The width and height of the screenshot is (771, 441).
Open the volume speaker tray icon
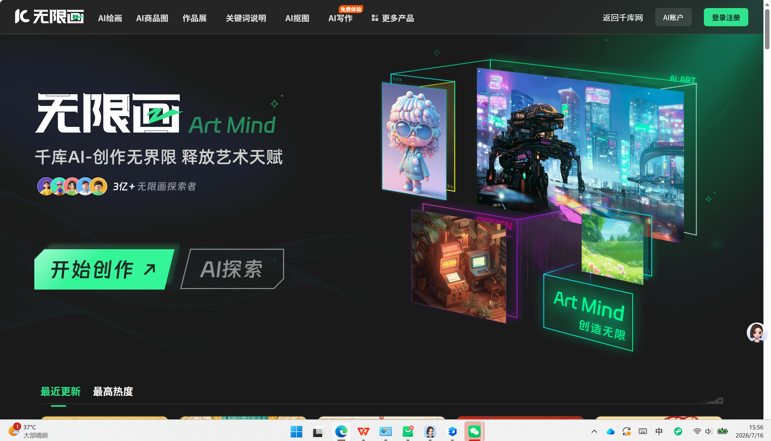tap(709, 431)
